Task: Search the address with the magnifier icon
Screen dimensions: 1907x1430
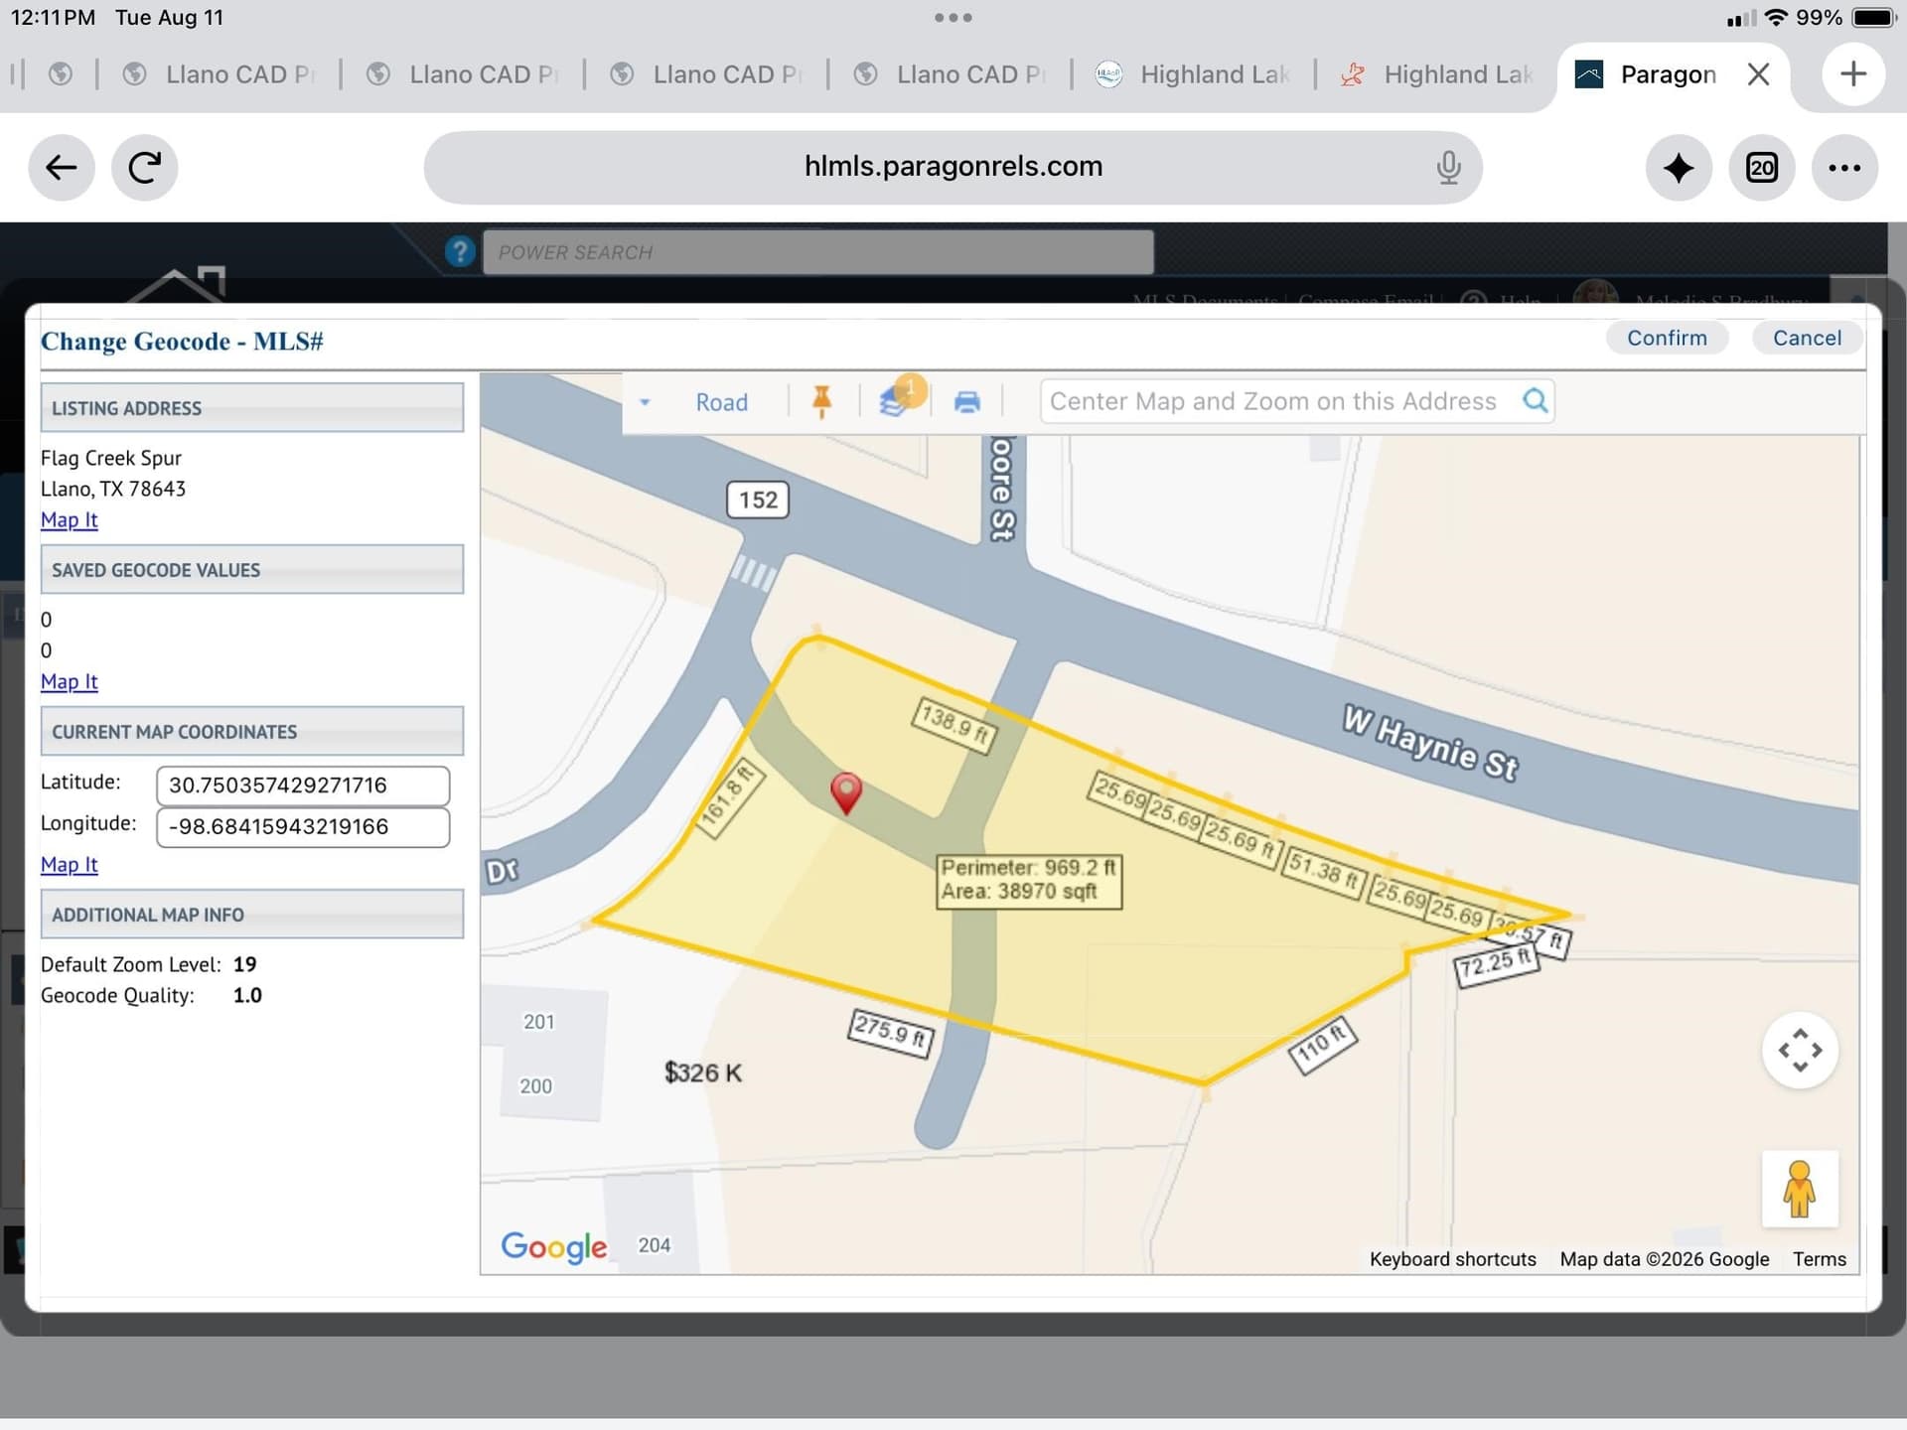Action: pos(1535,400)
